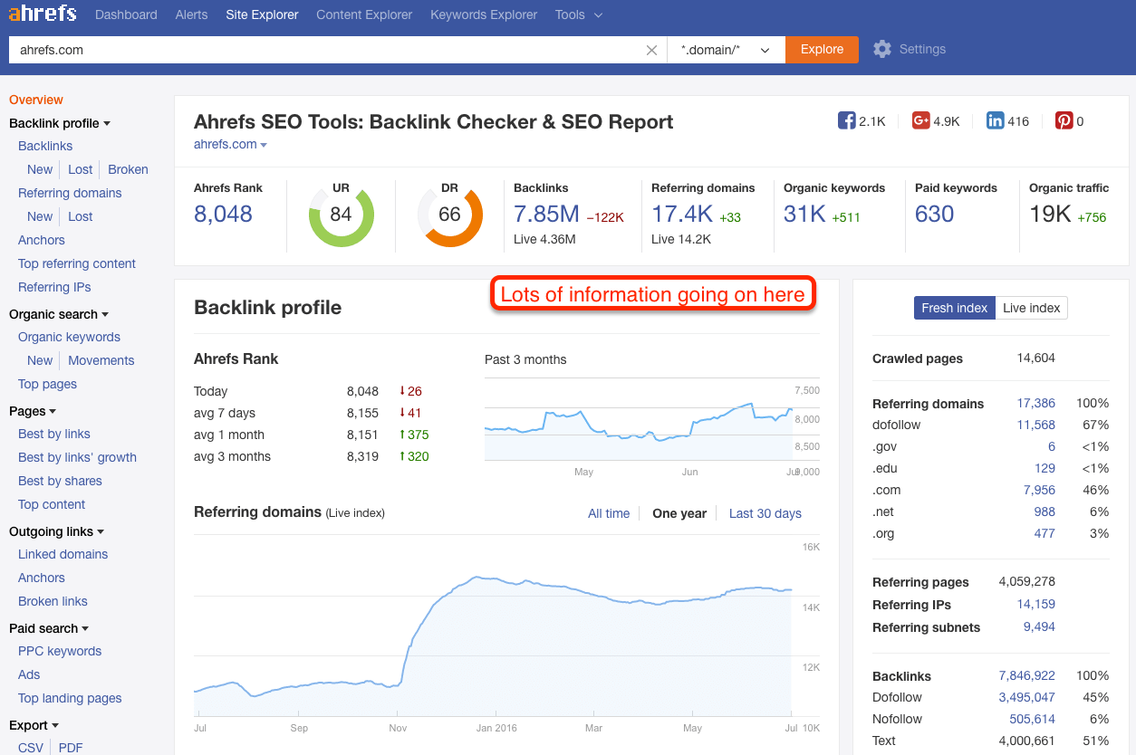Select the Fresh index toggle
Image resolution: width=1136 pixels, height=755 pixels.
(954, 308)
